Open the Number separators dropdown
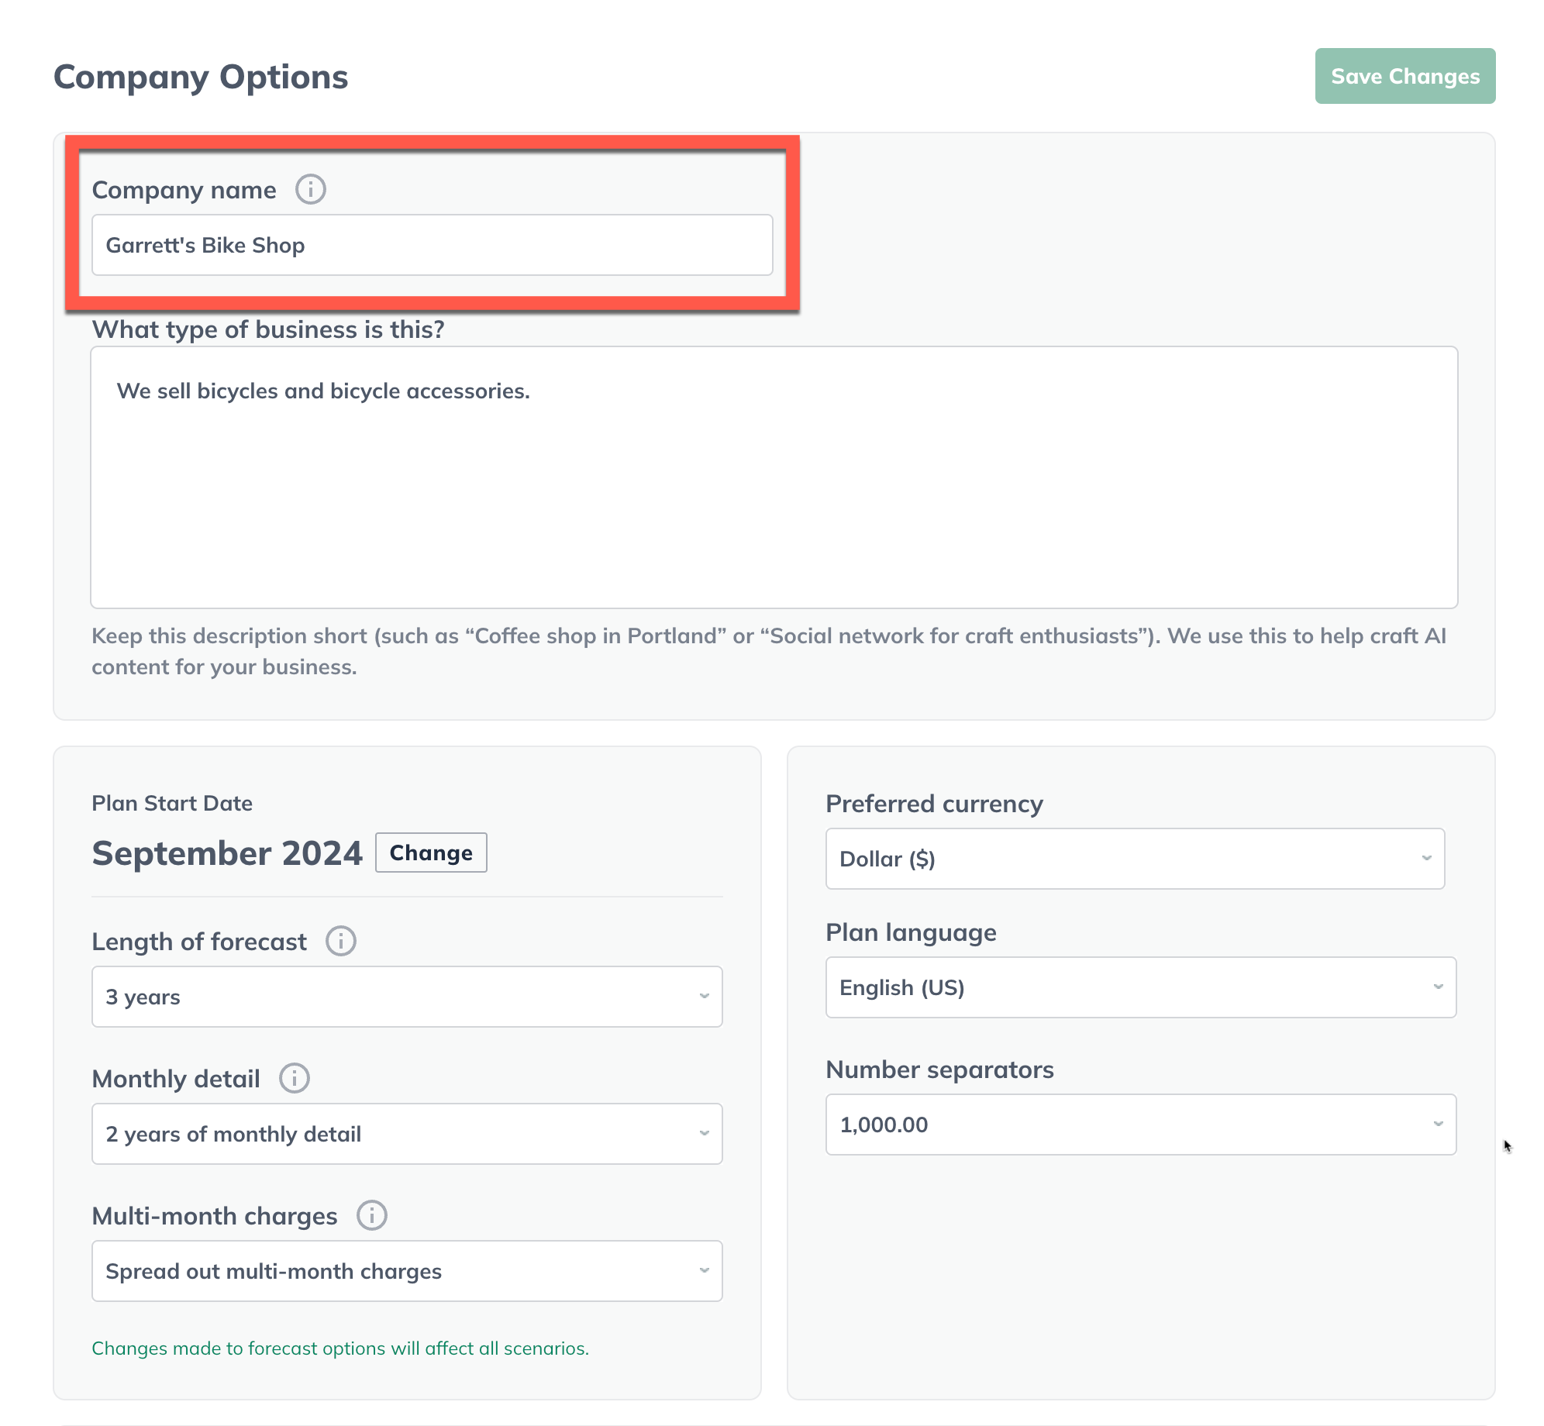Image resolution: width=1544 pixels, height=1426 pixels. coord(1140,1125)
